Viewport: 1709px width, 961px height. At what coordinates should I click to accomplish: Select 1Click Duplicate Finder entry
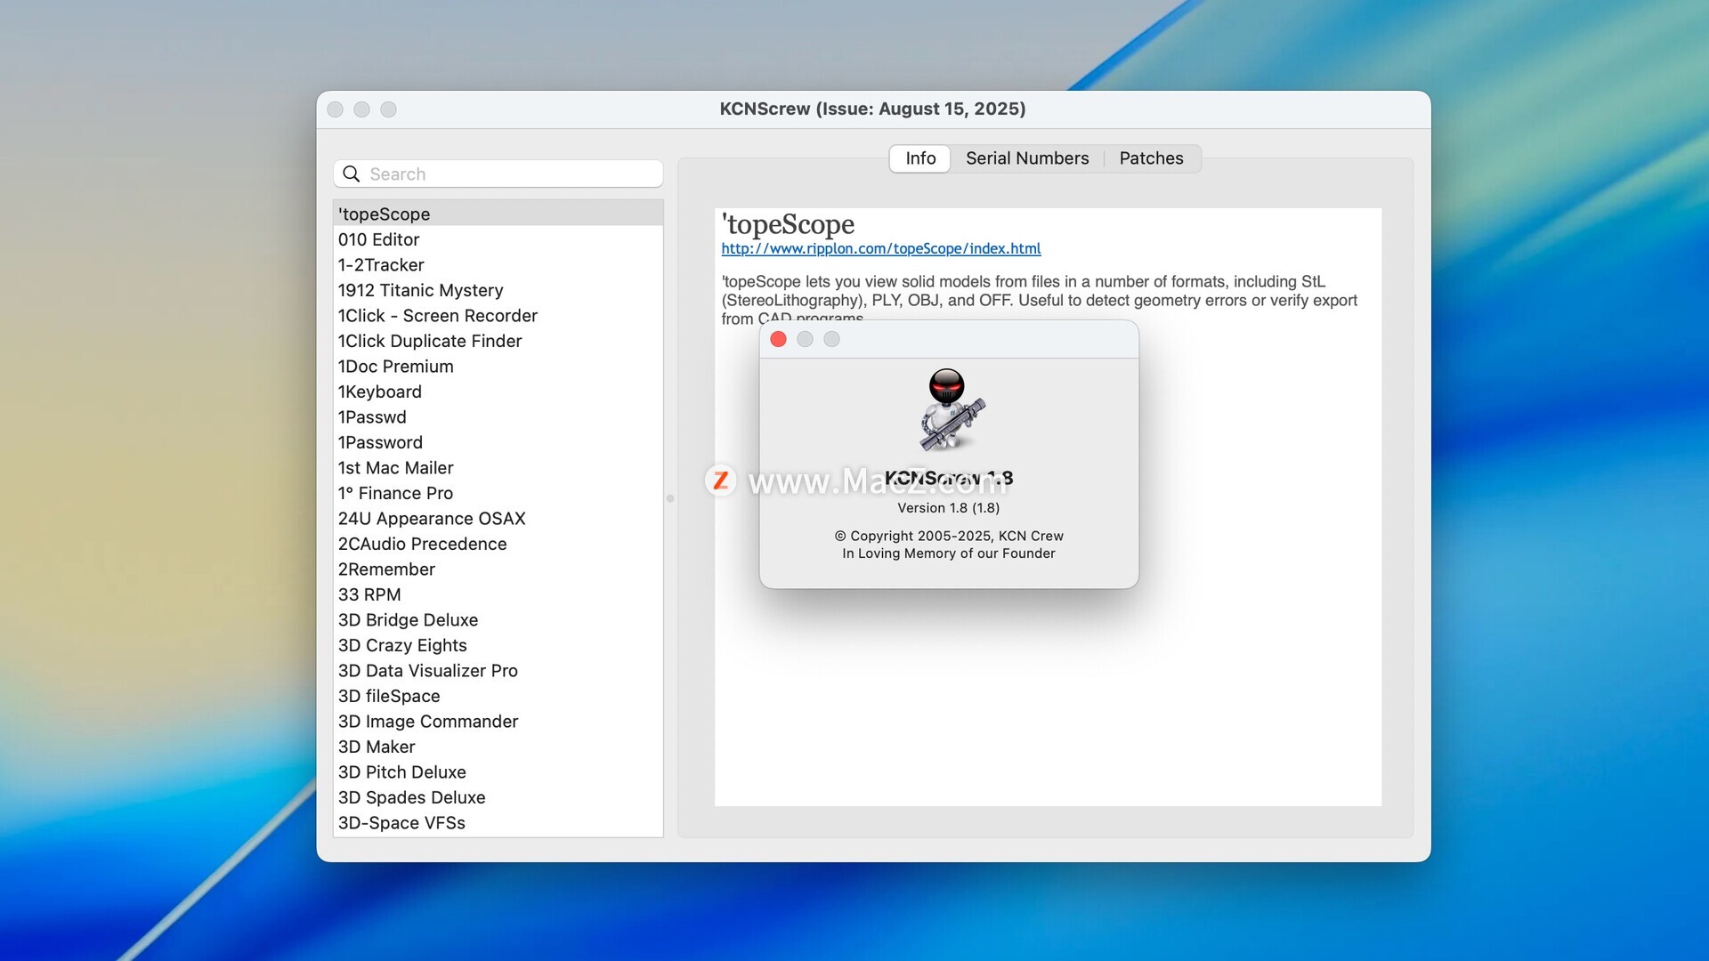pos(498,341)
